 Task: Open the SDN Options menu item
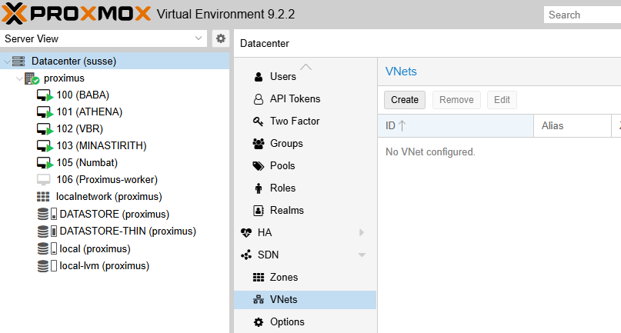click(x=305, y=322)
